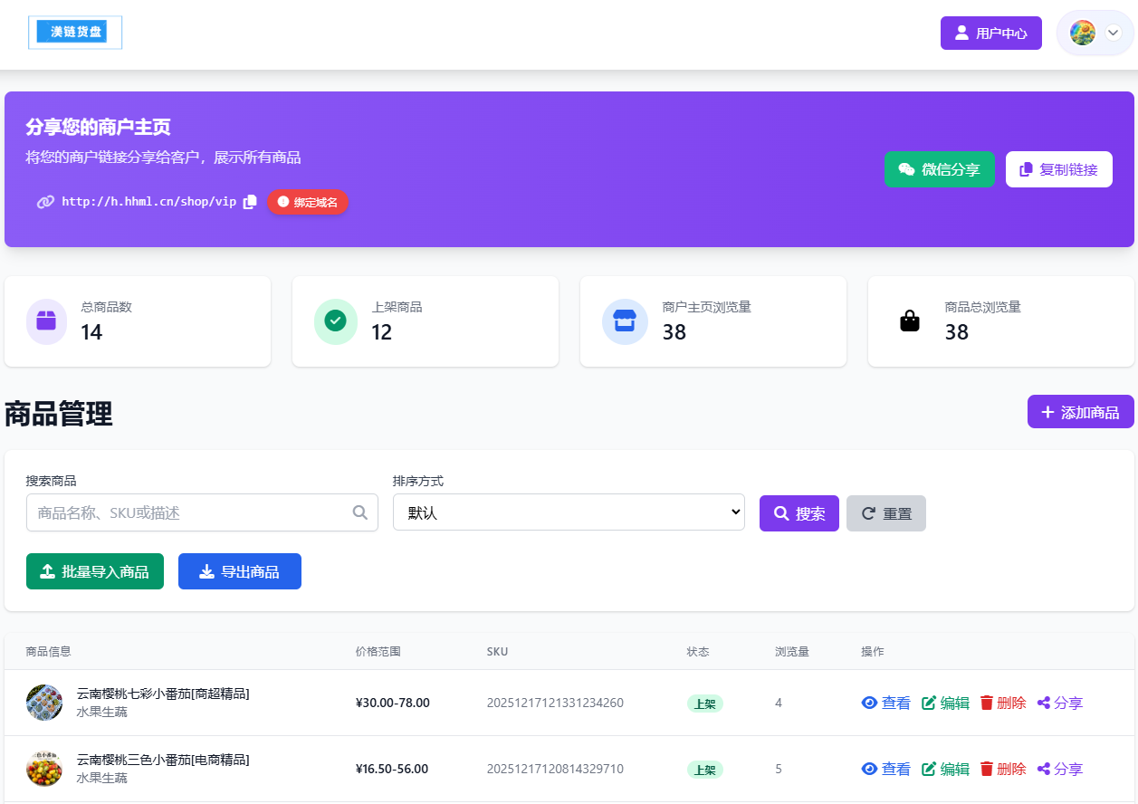Click the green checkmark 上架商品 icon
1138x804 pixels.
point(335,321)
